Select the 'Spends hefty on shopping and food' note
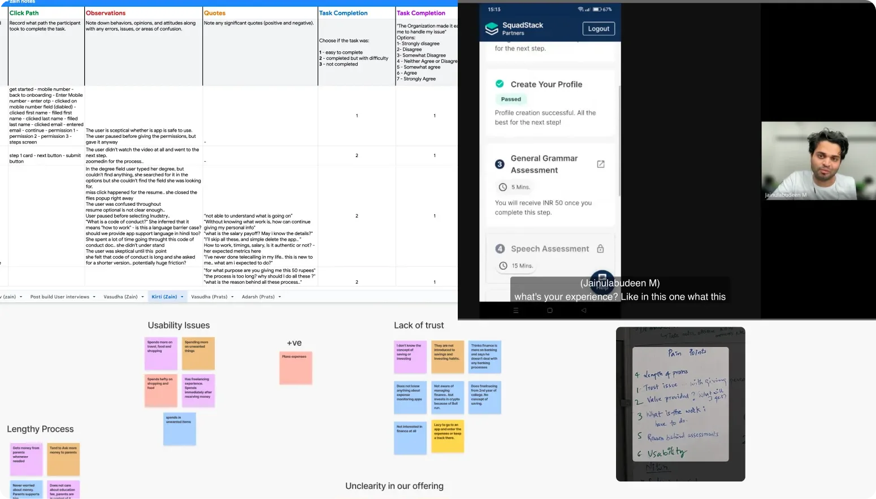This screenshot has height=499, width=876. point(161,390)
